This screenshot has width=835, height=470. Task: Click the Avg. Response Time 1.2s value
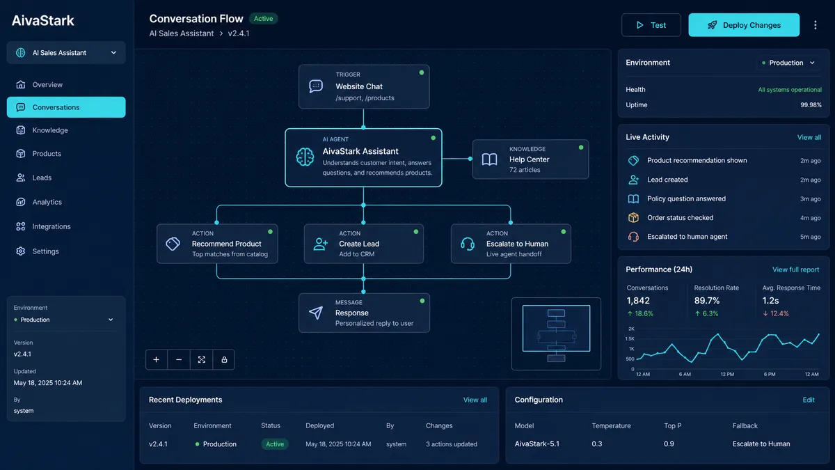(770, 301)
